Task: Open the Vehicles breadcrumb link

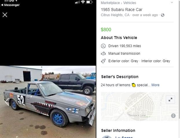Action: [130, 3]
